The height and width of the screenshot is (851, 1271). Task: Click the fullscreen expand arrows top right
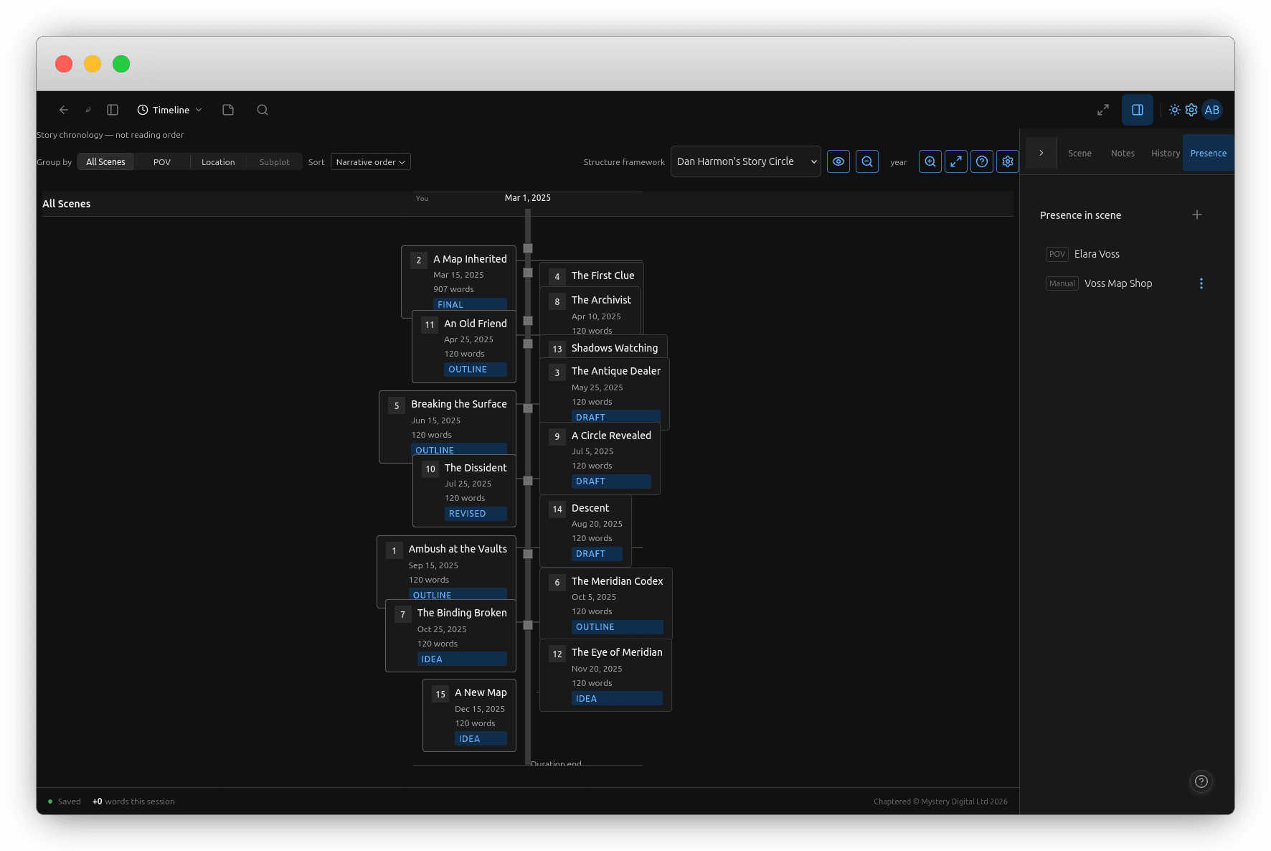coord(1103,110)
